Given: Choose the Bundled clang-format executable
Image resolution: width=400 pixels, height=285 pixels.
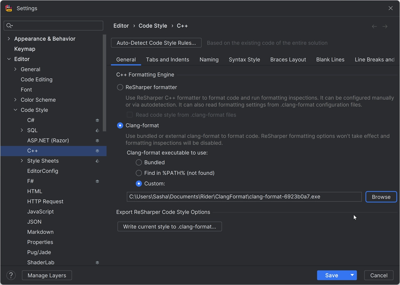Looking at the screenshot, I should (x=139, y=163).
